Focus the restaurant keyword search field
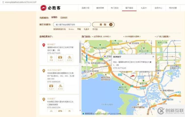The width and height of the screenshot is (185, 117). point(72,25)
